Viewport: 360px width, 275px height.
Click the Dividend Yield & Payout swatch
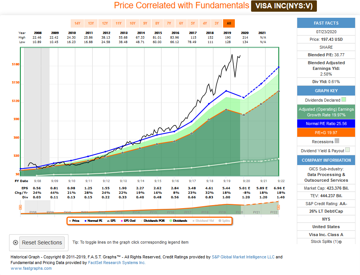(348, 150)
